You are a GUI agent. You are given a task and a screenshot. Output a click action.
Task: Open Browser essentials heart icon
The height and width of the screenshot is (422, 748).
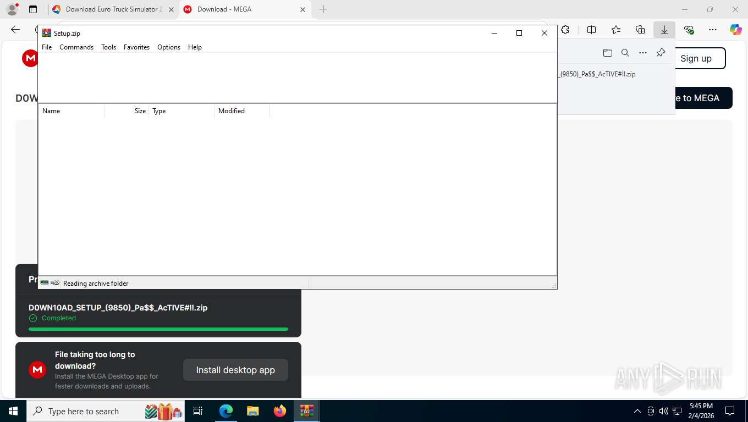[689, 30]
